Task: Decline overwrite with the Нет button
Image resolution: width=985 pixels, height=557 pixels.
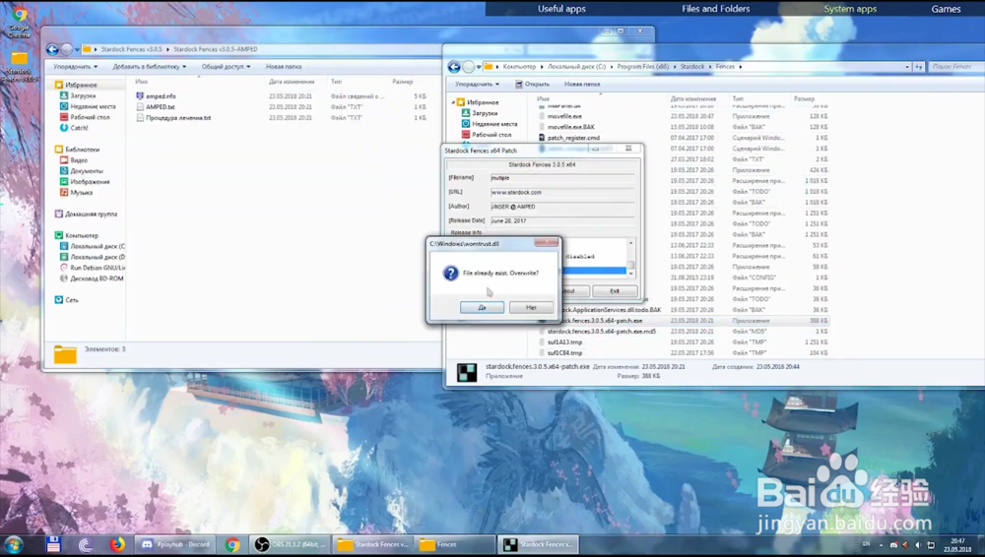Action: point(531,307)
